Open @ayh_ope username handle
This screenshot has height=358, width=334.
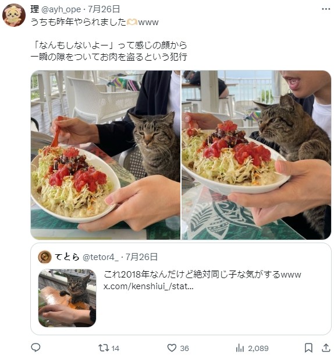point(61,9)
